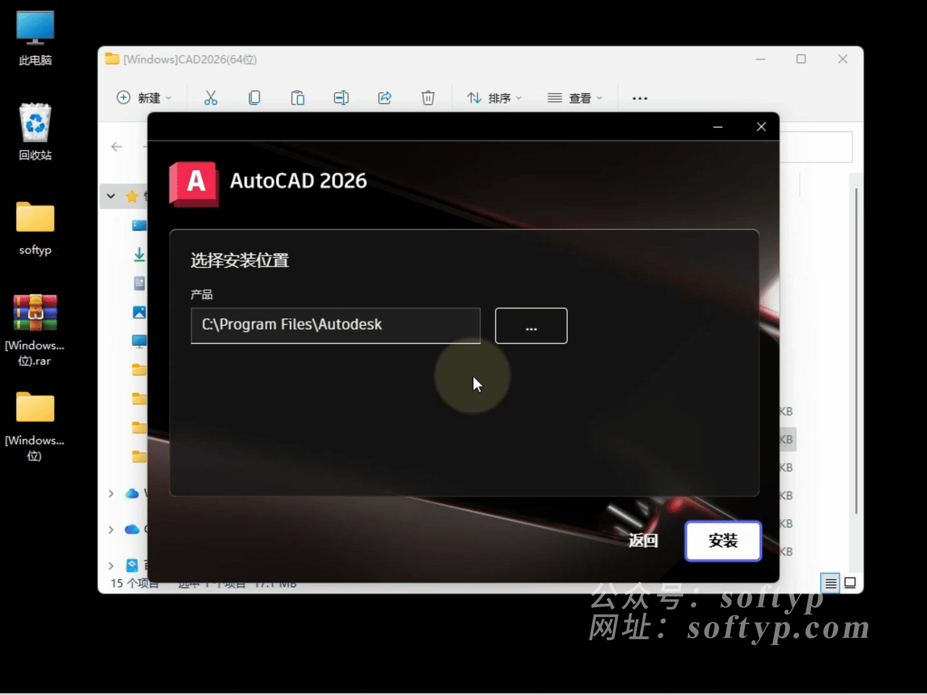Viewport: 927px width, 695px height.
Task: Select the Cut icon in Explorer toolbar
Action: 211,98
